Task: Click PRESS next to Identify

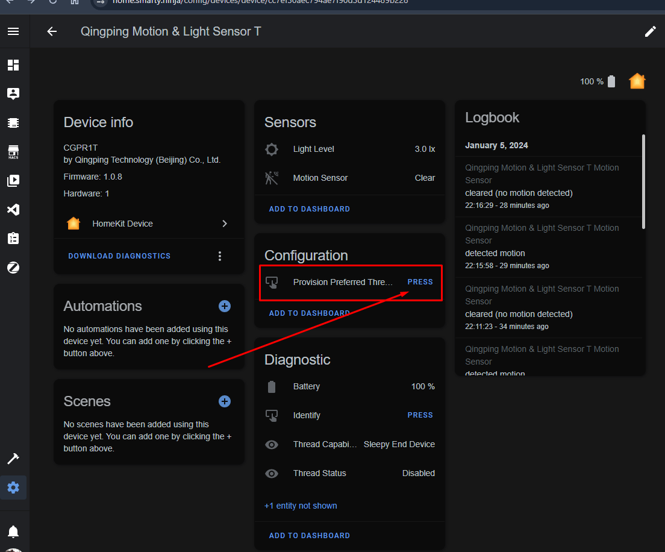Action: pos(420,415)
